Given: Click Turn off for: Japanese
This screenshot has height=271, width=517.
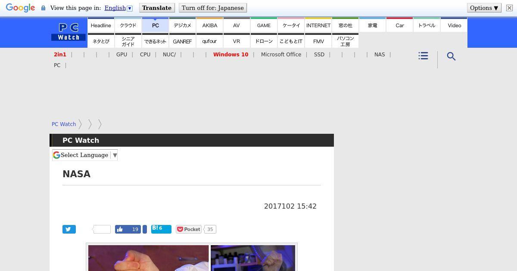Looking at the screenshot, I should 213,8.
